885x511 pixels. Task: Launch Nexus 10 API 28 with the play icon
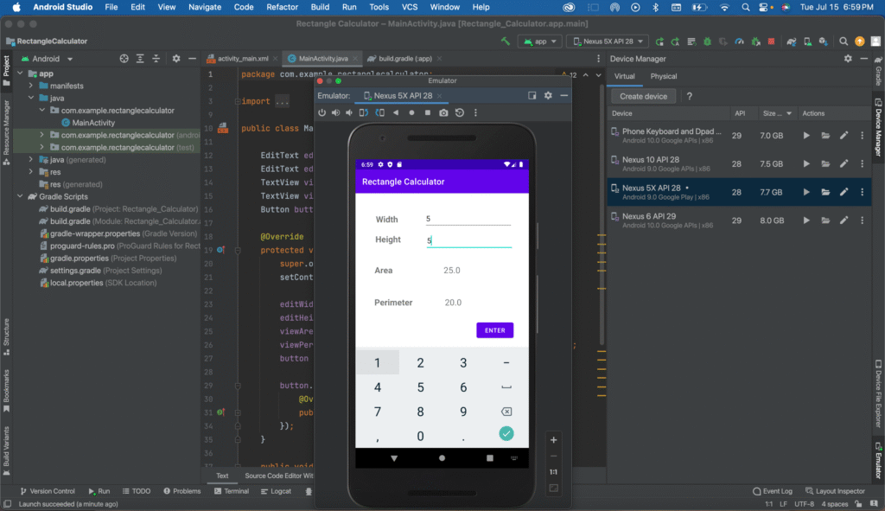click(x=806, y=163)
